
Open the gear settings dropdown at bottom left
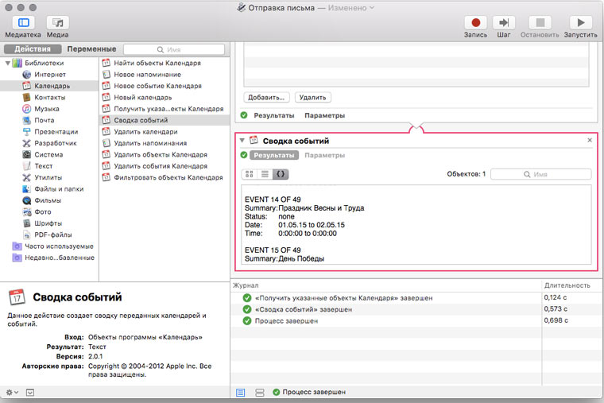(x=10, y=393)
